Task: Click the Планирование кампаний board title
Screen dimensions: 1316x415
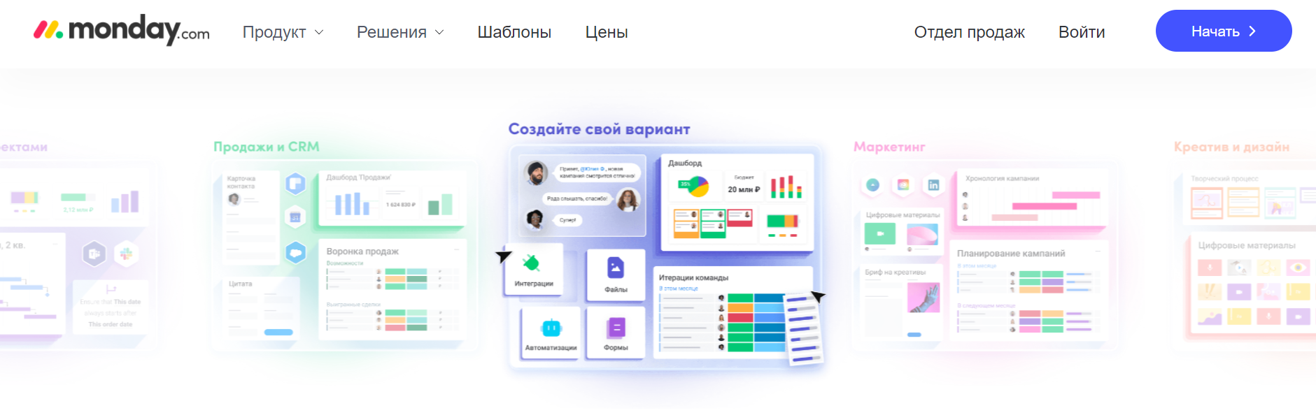Action: [1011, 254]
